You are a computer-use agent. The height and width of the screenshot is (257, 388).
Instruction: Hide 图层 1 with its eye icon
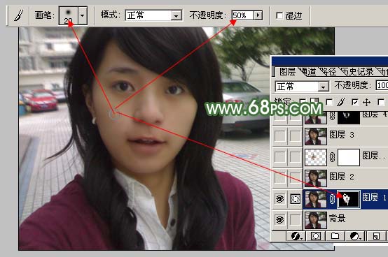coord(280,199)
